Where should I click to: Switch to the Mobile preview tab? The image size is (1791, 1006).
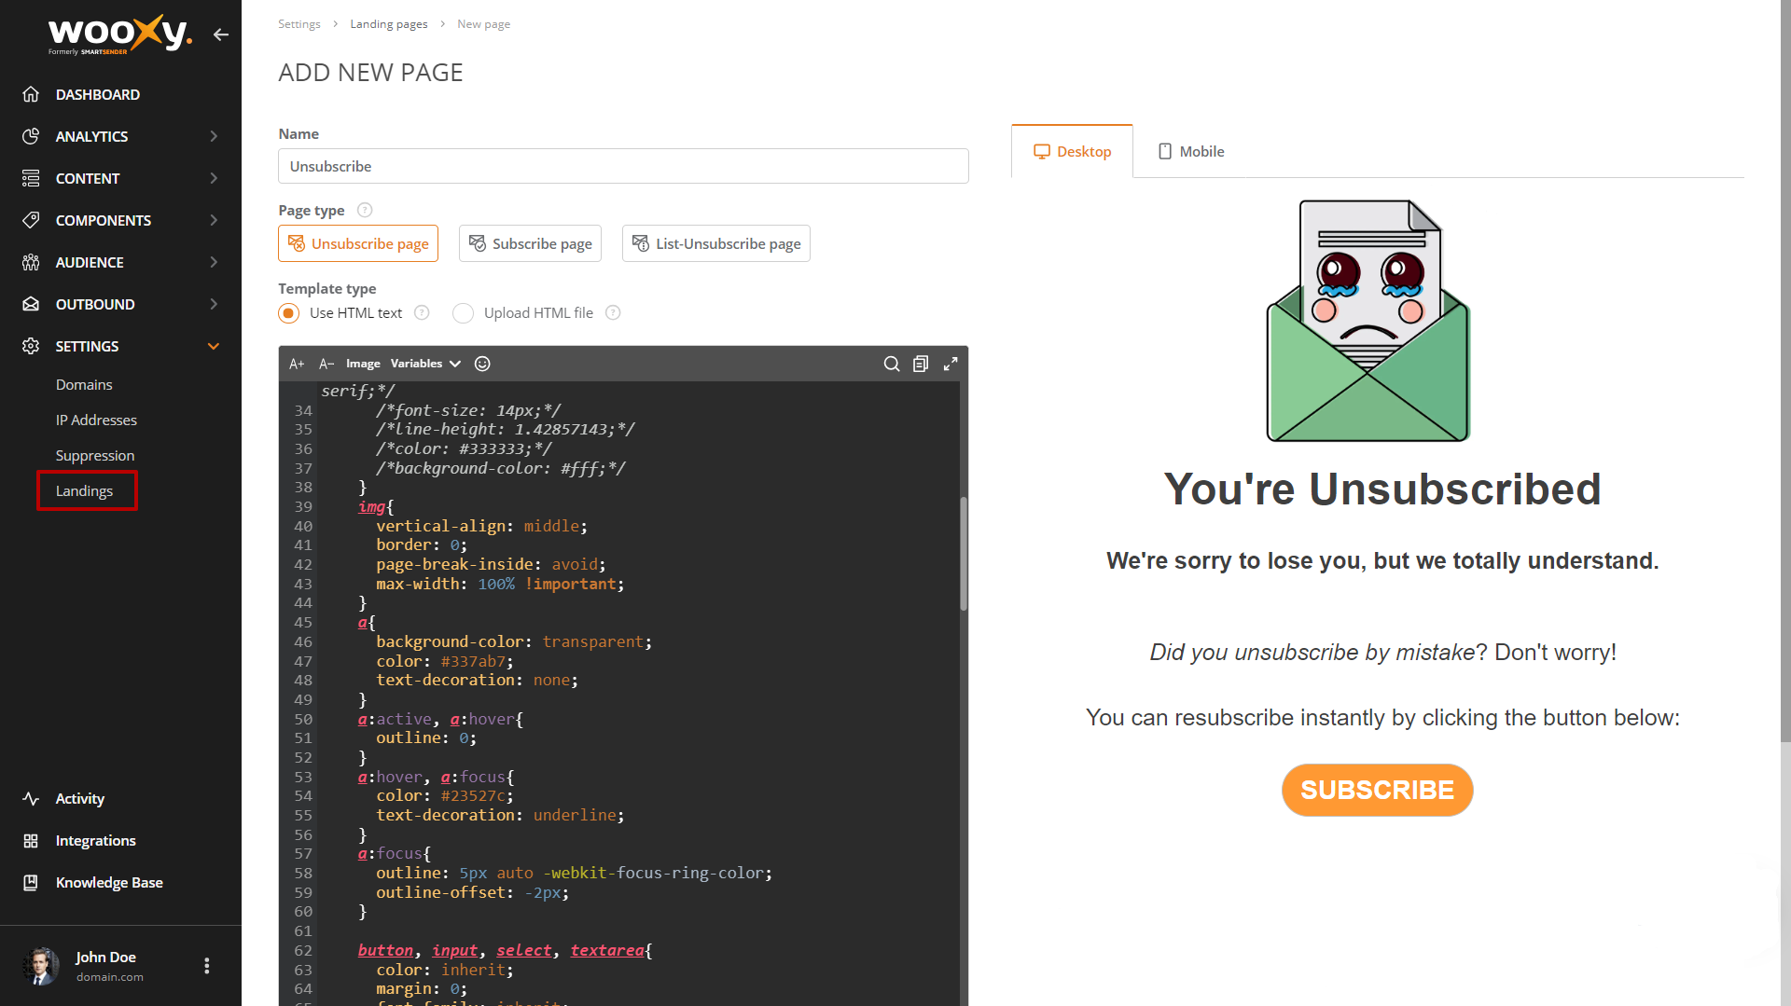[1191, 150]
